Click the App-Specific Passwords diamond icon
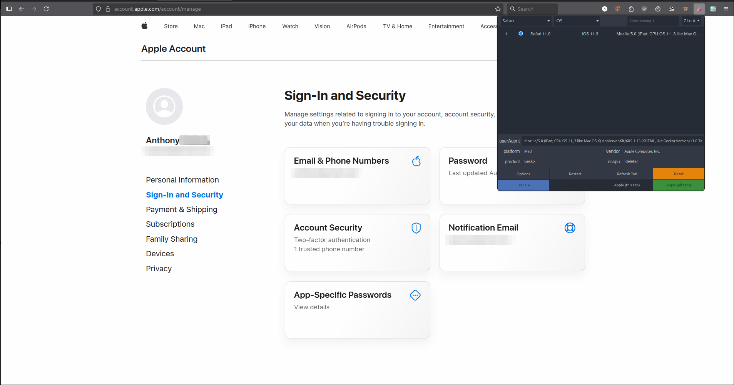This screenshot has width=734, height=385. [x=415, y=295]
